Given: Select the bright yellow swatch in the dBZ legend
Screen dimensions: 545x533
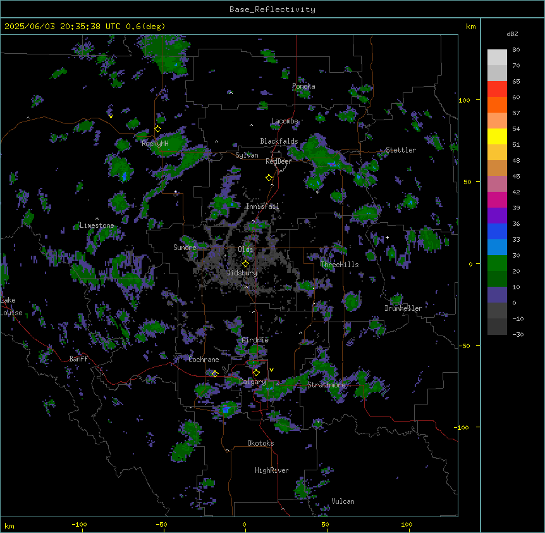Looking at the screenshot, I should (497, 136).
